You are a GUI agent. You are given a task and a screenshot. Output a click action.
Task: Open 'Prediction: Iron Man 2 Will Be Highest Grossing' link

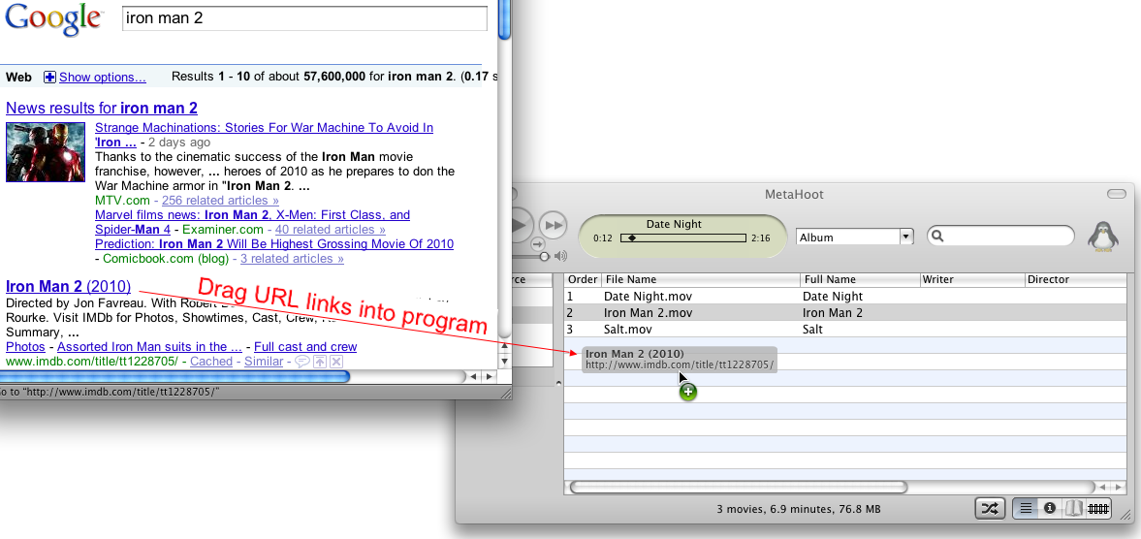coord(274,243)
